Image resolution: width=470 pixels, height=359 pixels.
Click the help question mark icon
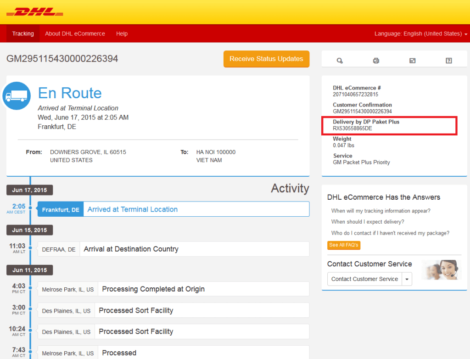449,61
